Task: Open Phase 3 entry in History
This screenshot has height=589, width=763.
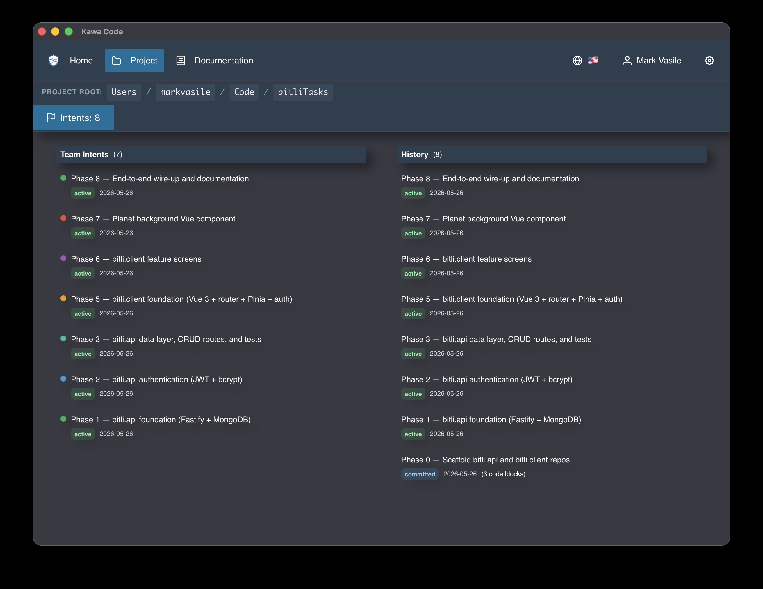Action: [x=496, y=339]
